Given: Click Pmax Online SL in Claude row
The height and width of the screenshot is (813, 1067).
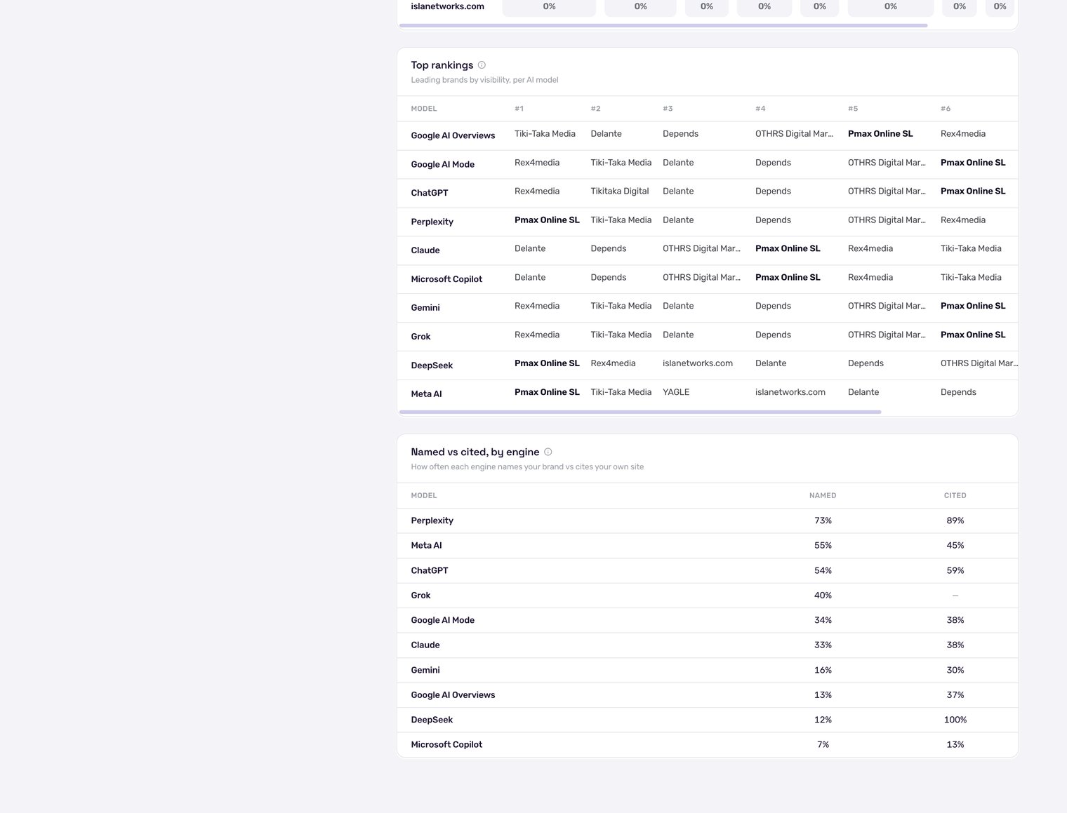Looking at the screenshot, I should 788,248.
